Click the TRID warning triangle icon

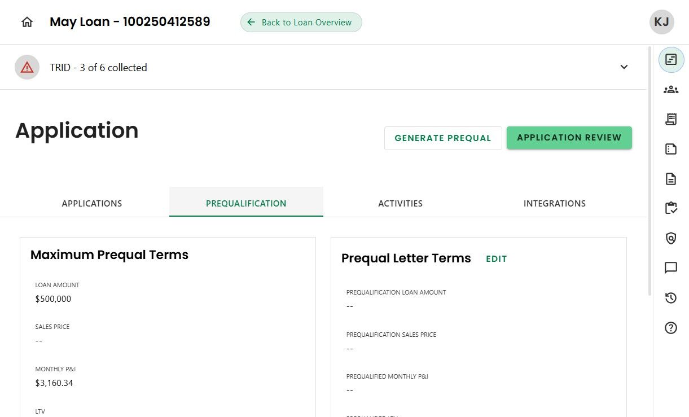click(x=27, y=67)
